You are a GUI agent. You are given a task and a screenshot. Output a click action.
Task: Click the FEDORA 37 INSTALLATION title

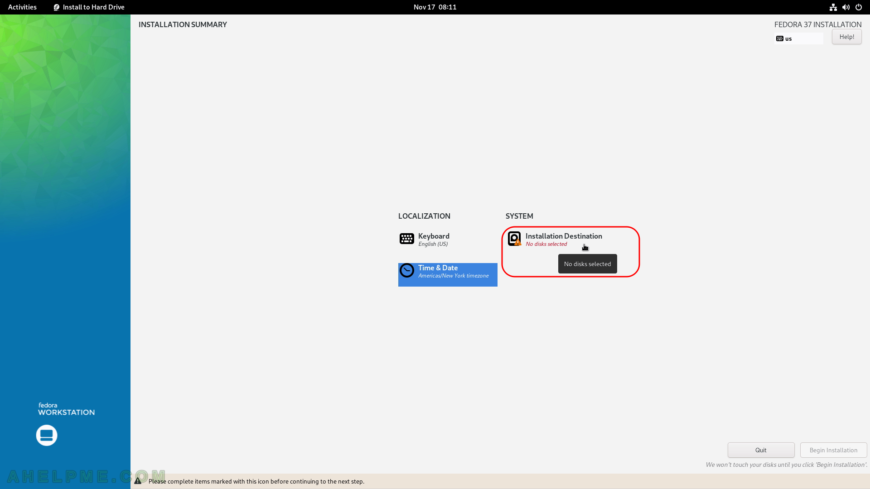818,24
